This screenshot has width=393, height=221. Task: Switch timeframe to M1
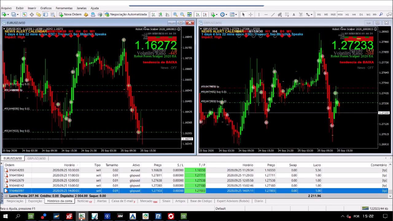[x=319, y=14]
